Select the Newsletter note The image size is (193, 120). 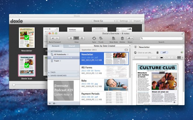coord(104,58)
